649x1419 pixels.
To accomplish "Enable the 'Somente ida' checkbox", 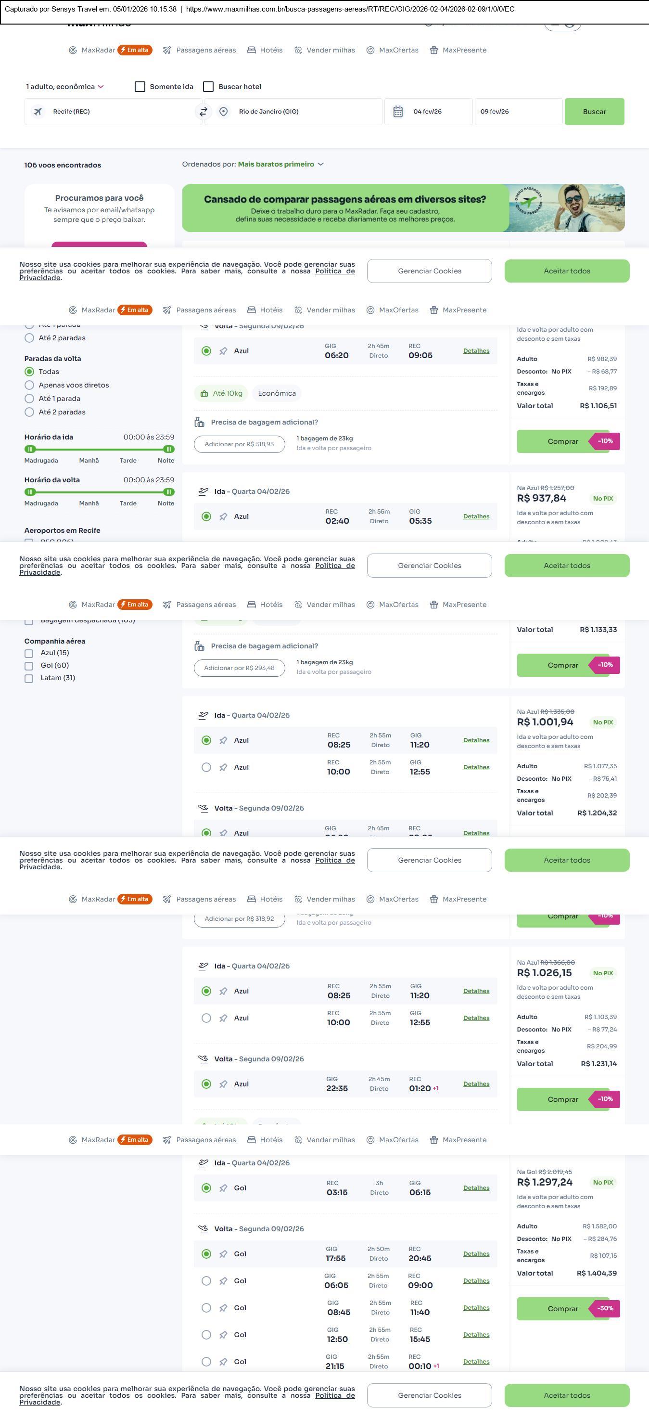I will [x=140, y=87].
